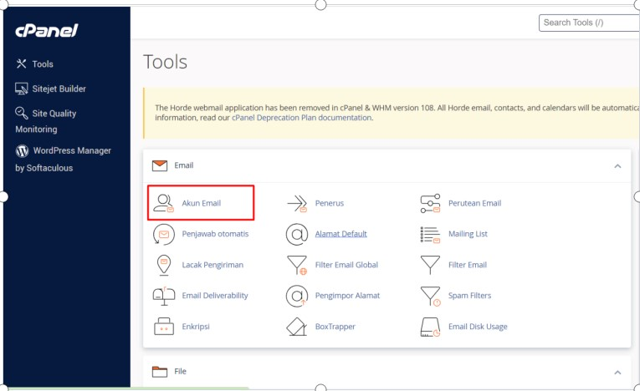Collapse the Email section chevron
The width and height of the screenshot is (640, 391).
pyautogui.click(x=617, y=166)
